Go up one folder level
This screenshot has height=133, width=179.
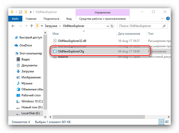[x=32, y=26]
